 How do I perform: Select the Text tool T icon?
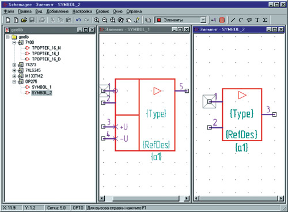257,20
